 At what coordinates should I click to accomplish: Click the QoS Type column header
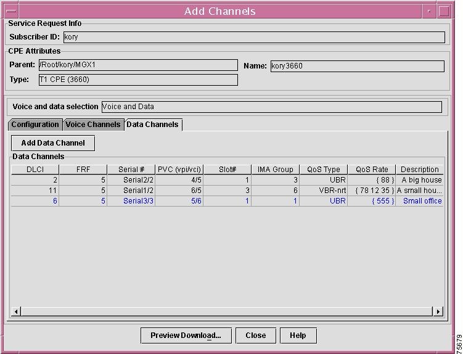click(x=323, y=170)
